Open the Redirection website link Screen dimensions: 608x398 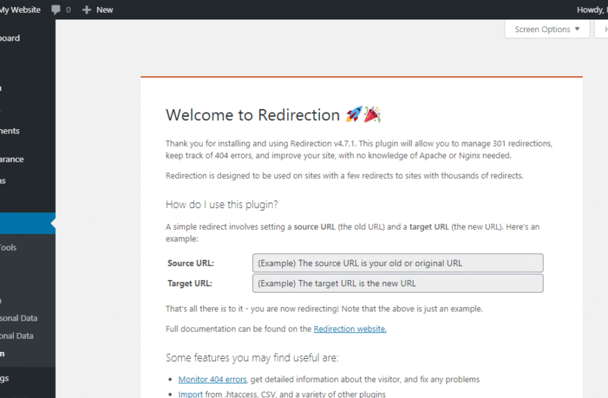(x=349, y=329)
